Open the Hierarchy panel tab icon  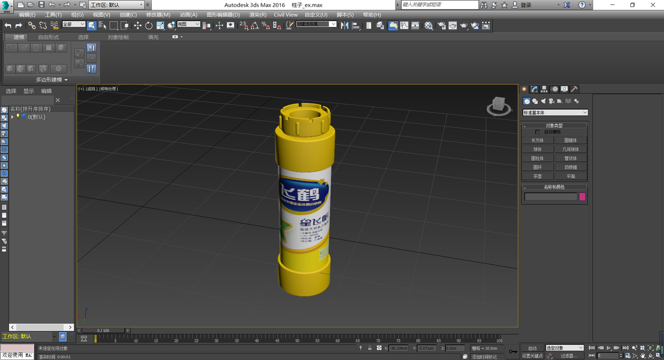point(544,89)
